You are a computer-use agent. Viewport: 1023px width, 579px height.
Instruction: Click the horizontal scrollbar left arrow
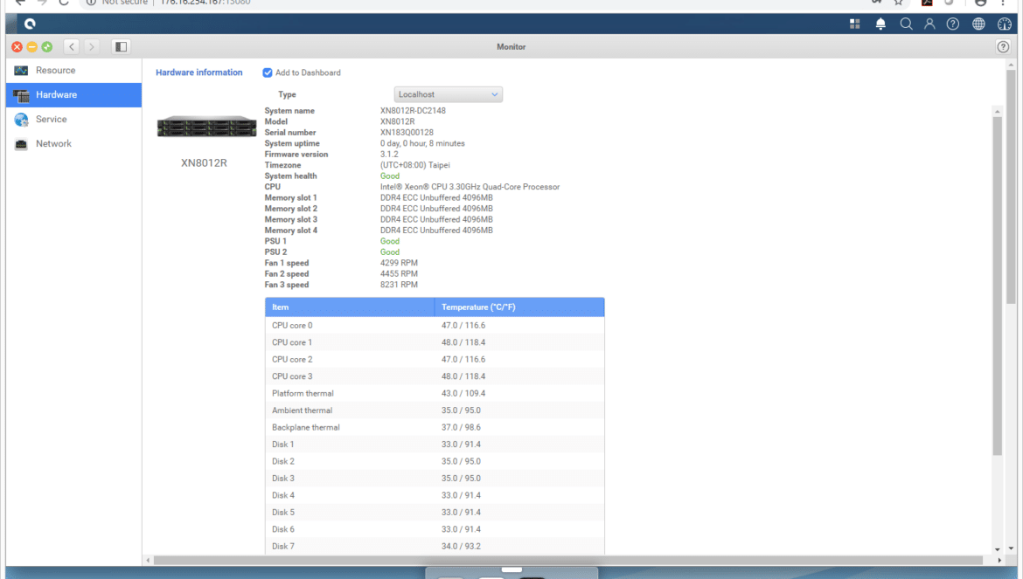[x=148, y=560]
